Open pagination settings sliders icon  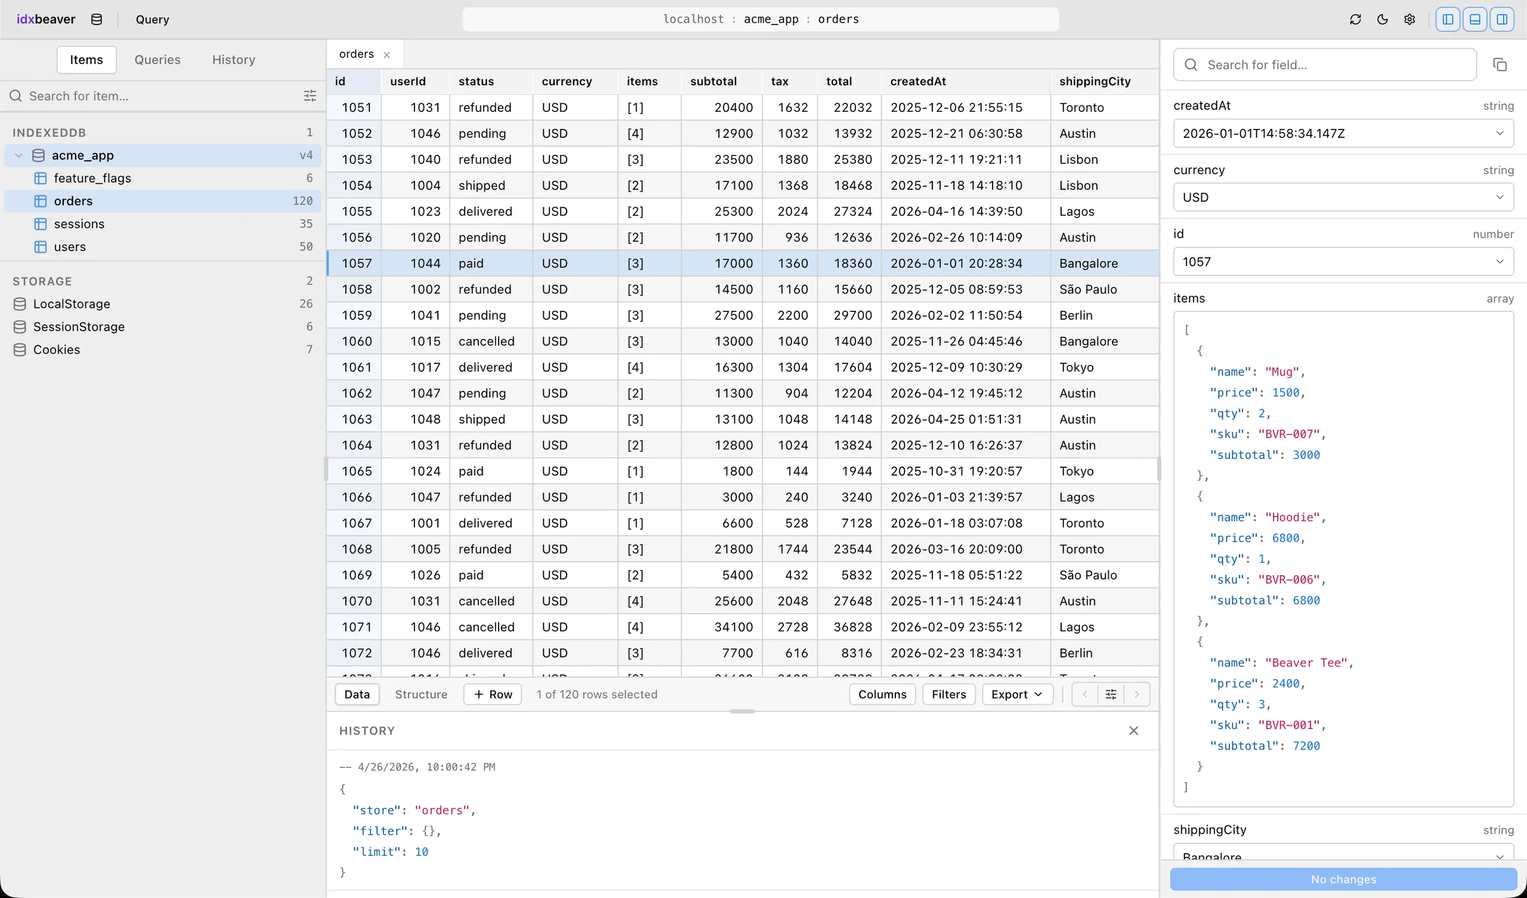(x=1111, y=695)
